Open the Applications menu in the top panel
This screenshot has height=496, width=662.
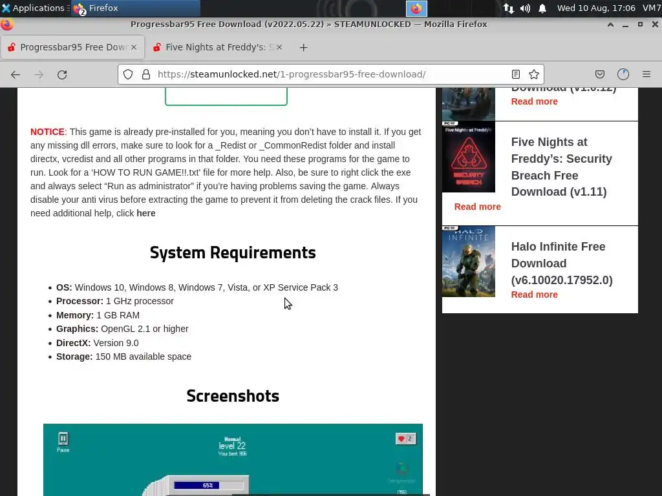tap(35, 8)
